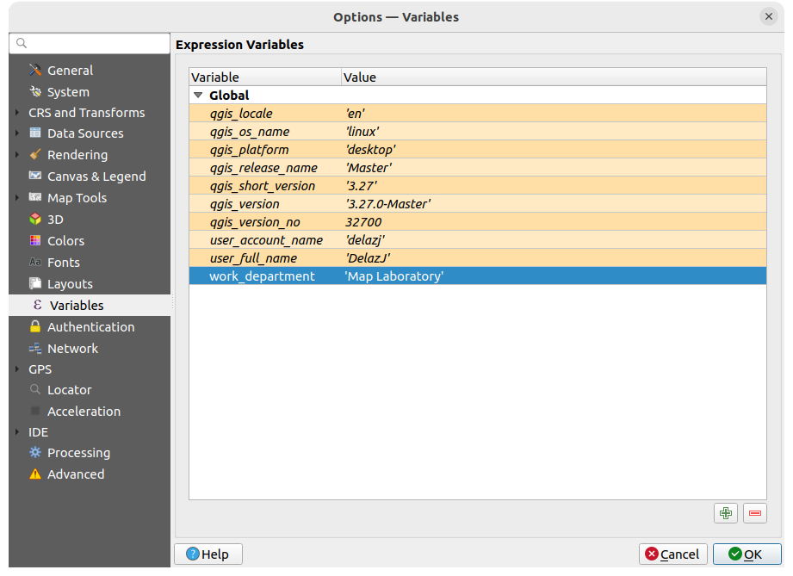Click the settings search field

pyautogui.click(x=89, y=42)
